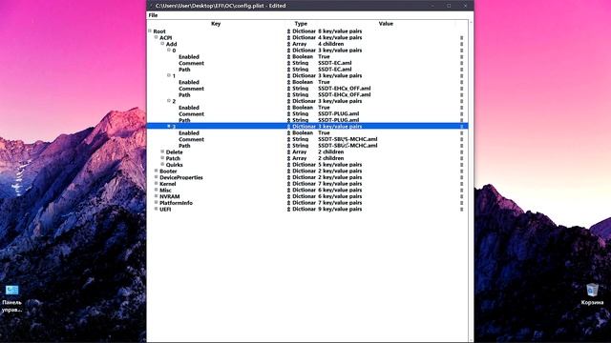Click the drag handle on NVRAM row
Screen dimensions: 611x343
coord(462,196)
